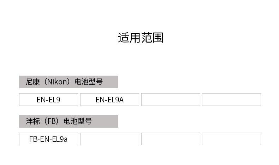Viewport: 279px width, 165px height.
Task: Click the last empty cell in Nikon row
Action: [x=231, y=100]
